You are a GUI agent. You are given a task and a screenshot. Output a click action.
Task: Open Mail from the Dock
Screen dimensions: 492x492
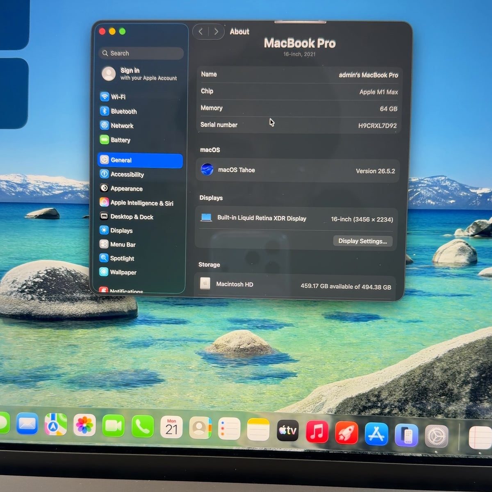(27, 424)
